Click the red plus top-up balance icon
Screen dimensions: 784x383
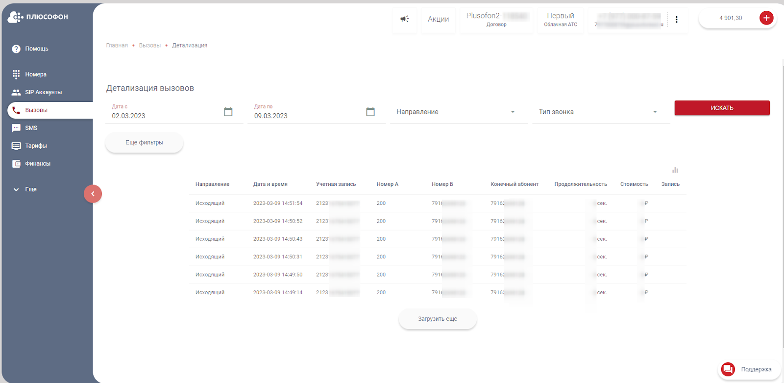coord(766,18)
